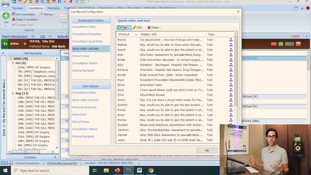Click the Date Navigator vertical scrollbar

57,80
